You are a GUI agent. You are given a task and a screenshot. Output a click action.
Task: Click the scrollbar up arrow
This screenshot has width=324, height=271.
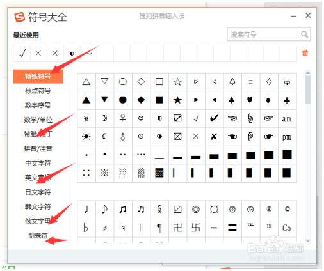point(308,73)
